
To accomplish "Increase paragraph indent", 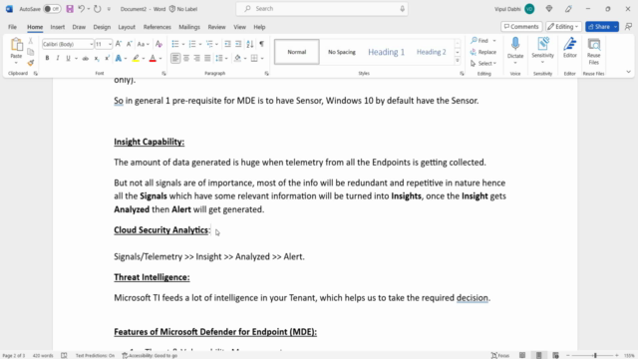I will [238, 44].
